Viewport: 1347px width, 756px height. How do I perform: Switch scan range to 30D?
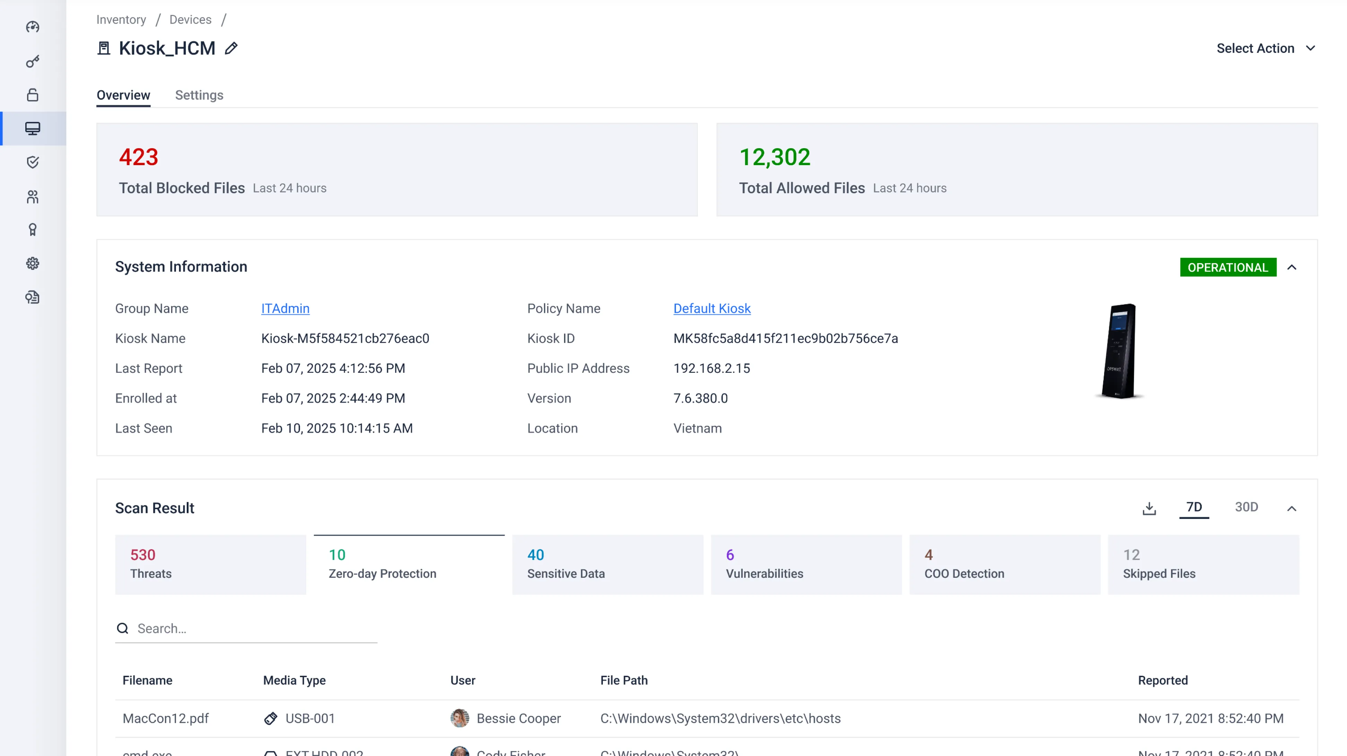click(1246, 507)
